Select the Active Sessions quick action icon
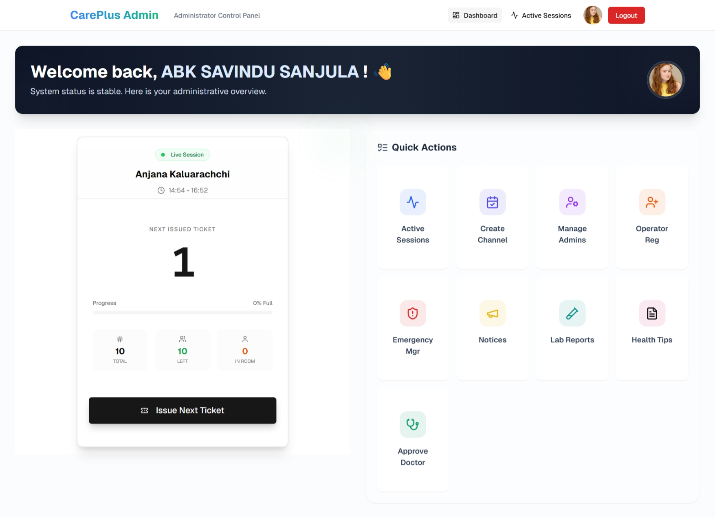This screenshot has width=715, height=518. pyautogui.click(x=413, y=202)
